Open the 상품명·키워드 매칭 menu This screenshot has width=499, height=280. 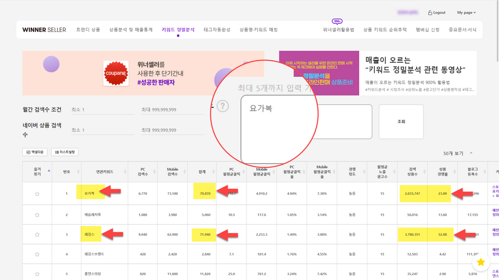258,30
